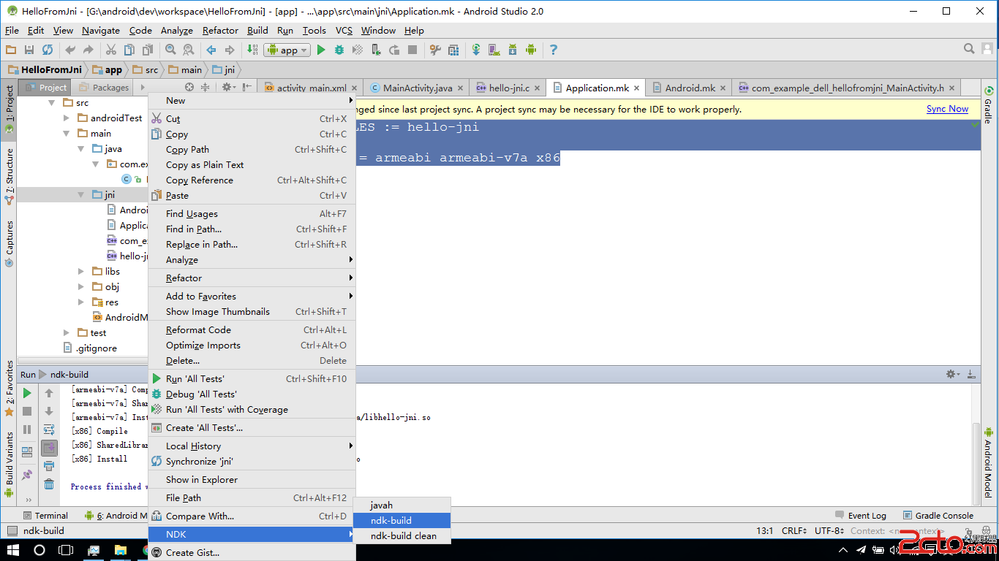Viewport: 999px width, 561px height.
Task: Expand the res folder
Action: 81,302
